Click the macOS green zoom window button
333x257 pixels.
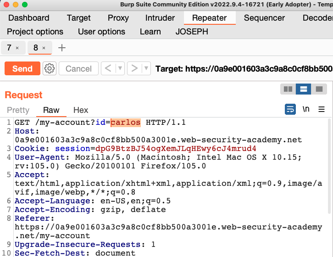point(25,5)
